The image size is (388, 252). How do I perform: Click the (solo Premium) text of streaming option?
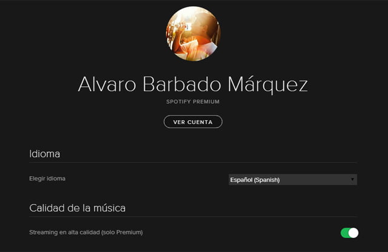(122, 233)
